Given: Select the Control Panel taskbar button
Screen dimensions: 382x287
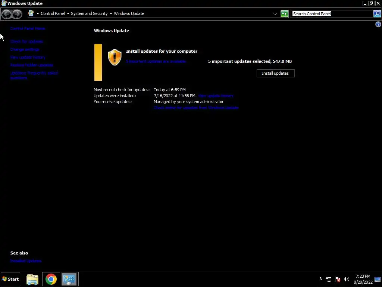Looking at the screenshot, I should 69,279.
